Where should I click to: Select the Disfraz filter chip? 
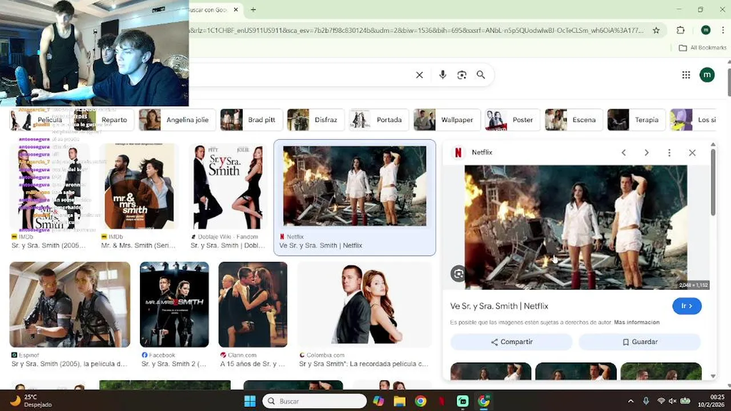tap(316, 120)
